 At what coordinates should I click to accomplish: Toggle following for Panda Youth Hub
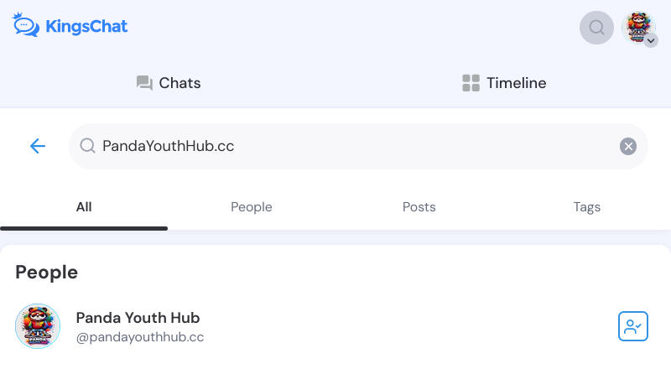(633, 326)
